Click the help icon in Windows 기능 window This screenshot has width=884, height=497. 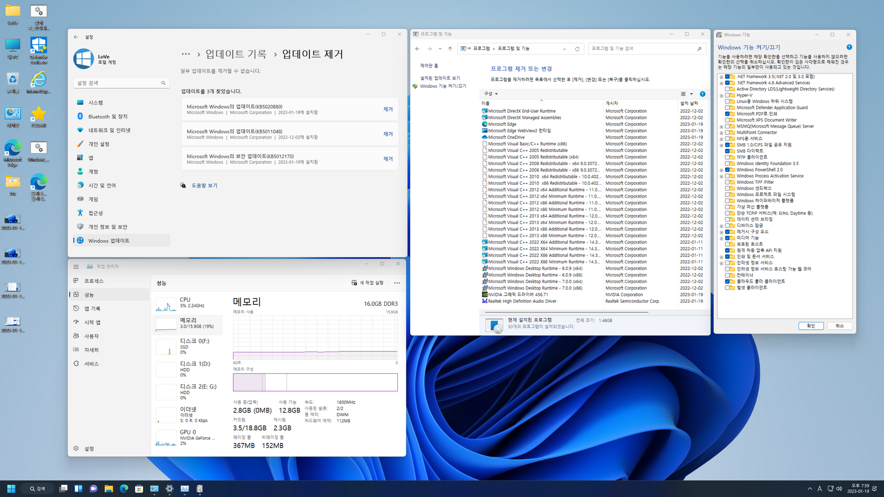point(849,47)
